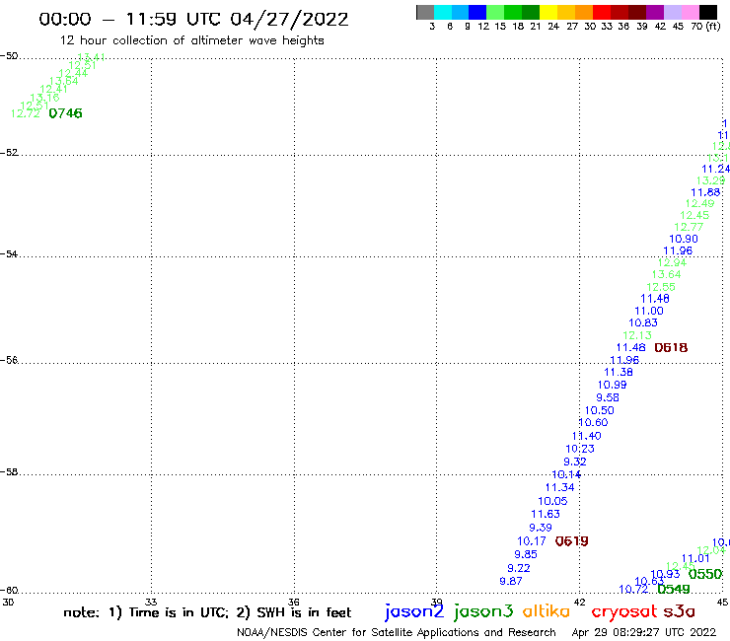
Task: Select the 9.85 wave height value
Action: tap(526, 554)
